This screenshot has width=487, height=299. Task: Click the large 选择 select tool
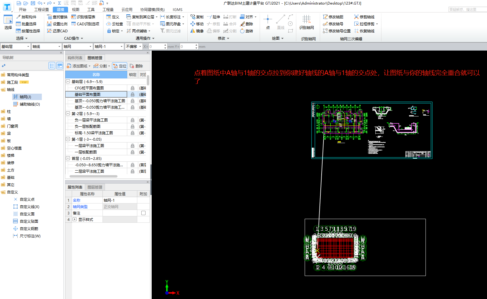[x=8, y=22]
